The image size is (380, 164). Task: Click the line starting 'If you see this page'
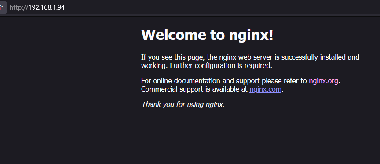pos(250,57)
